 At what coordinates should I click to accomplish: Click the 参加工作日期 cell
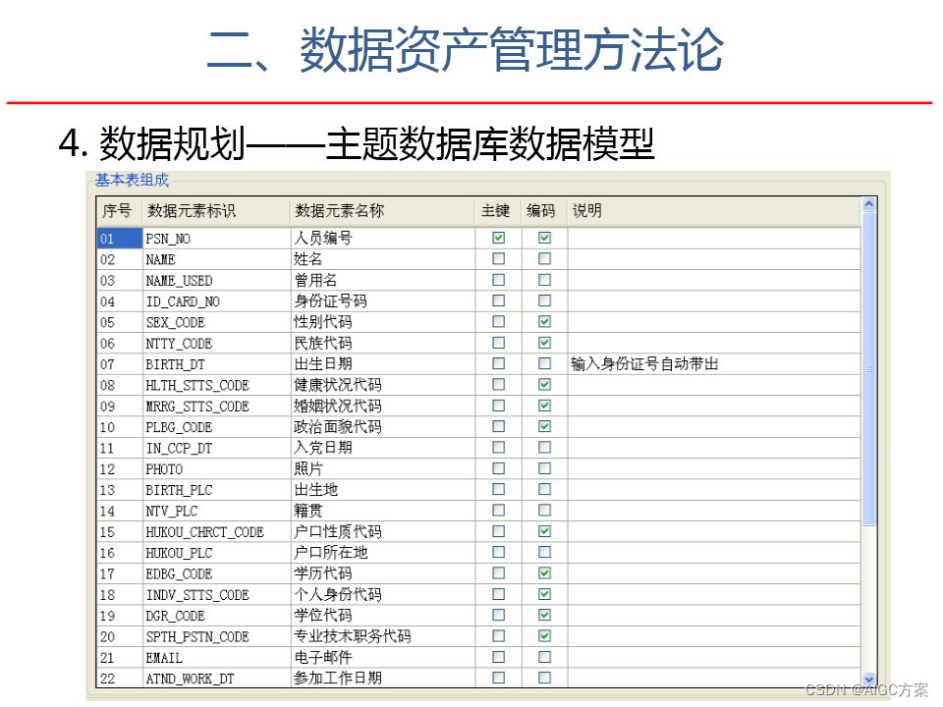click(x=382, y=679)
